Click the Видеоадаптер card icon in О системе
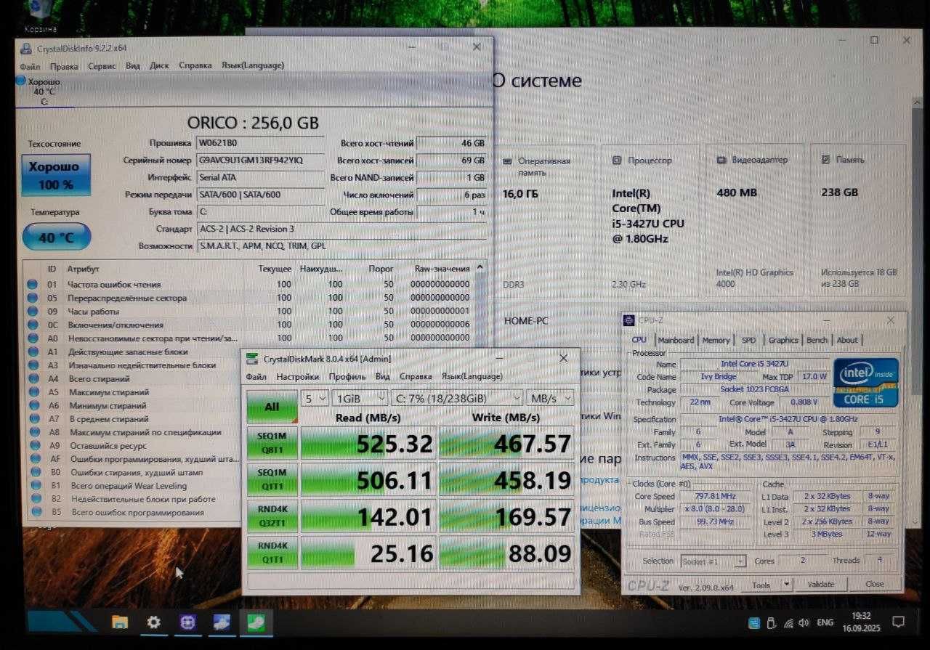930x650 pixels. click(721, 160)
